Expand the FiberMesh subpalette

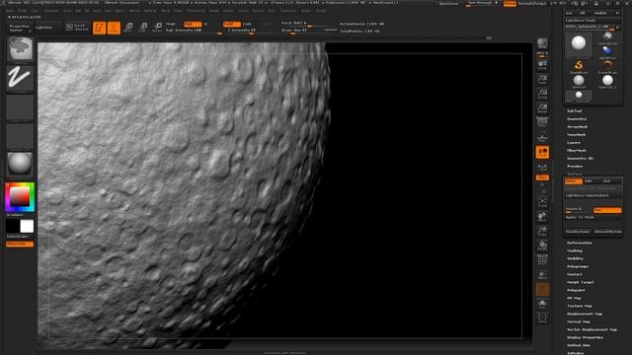coord(577,150)
